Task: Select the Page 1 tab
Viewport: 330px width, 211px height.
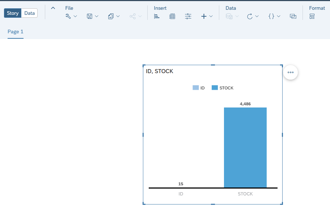Action: 15,31
